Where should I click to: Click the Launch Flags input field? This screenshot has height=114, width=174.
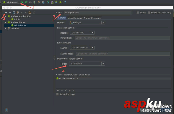click(123, 54)
